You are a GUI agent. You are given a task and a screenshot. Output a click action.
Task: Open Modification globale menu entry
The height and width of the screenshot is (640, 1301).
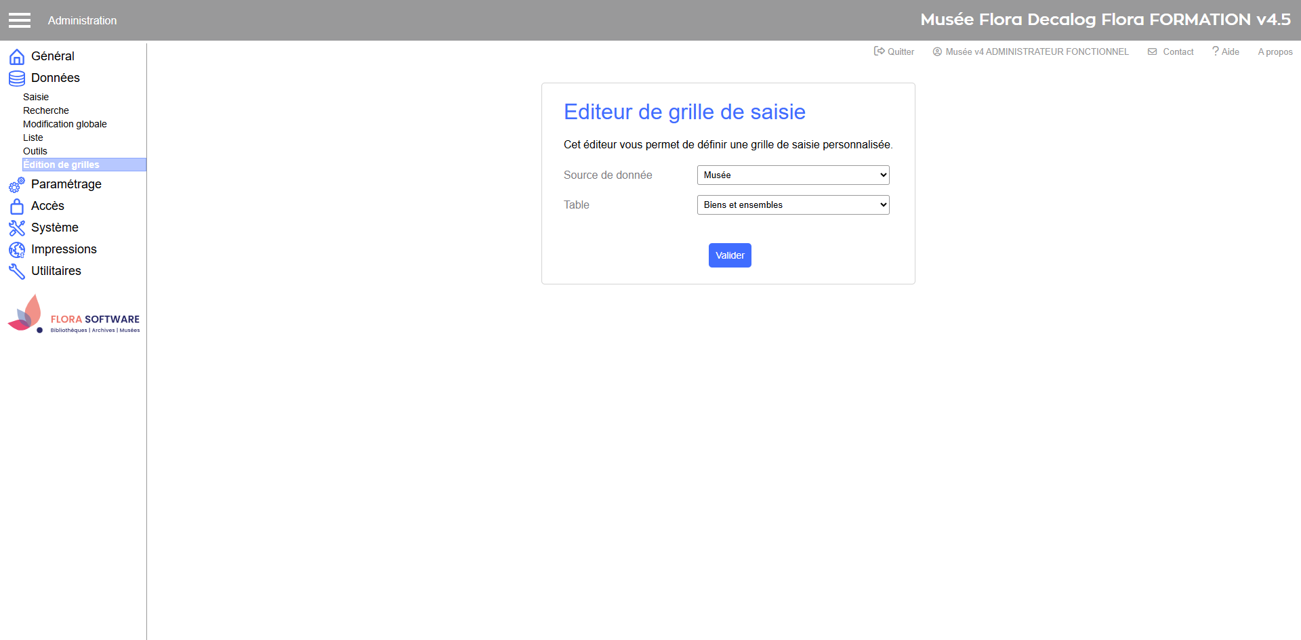pyautogui.click(x=65, y=124)
